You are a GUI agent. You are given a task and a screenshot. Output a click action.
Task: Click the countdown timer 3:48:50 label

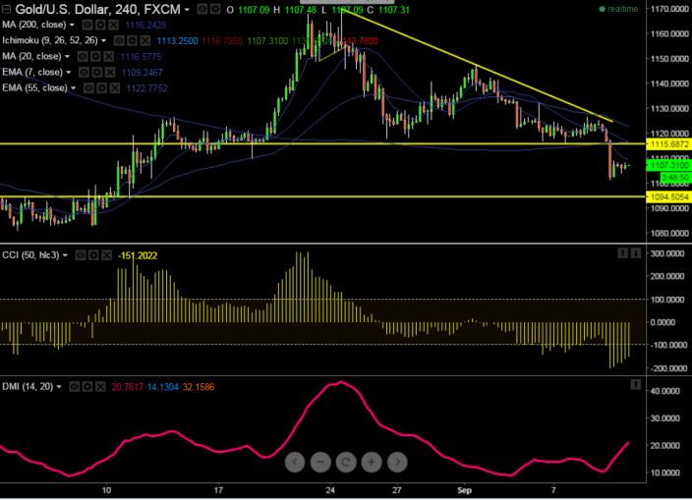(675, 177)
